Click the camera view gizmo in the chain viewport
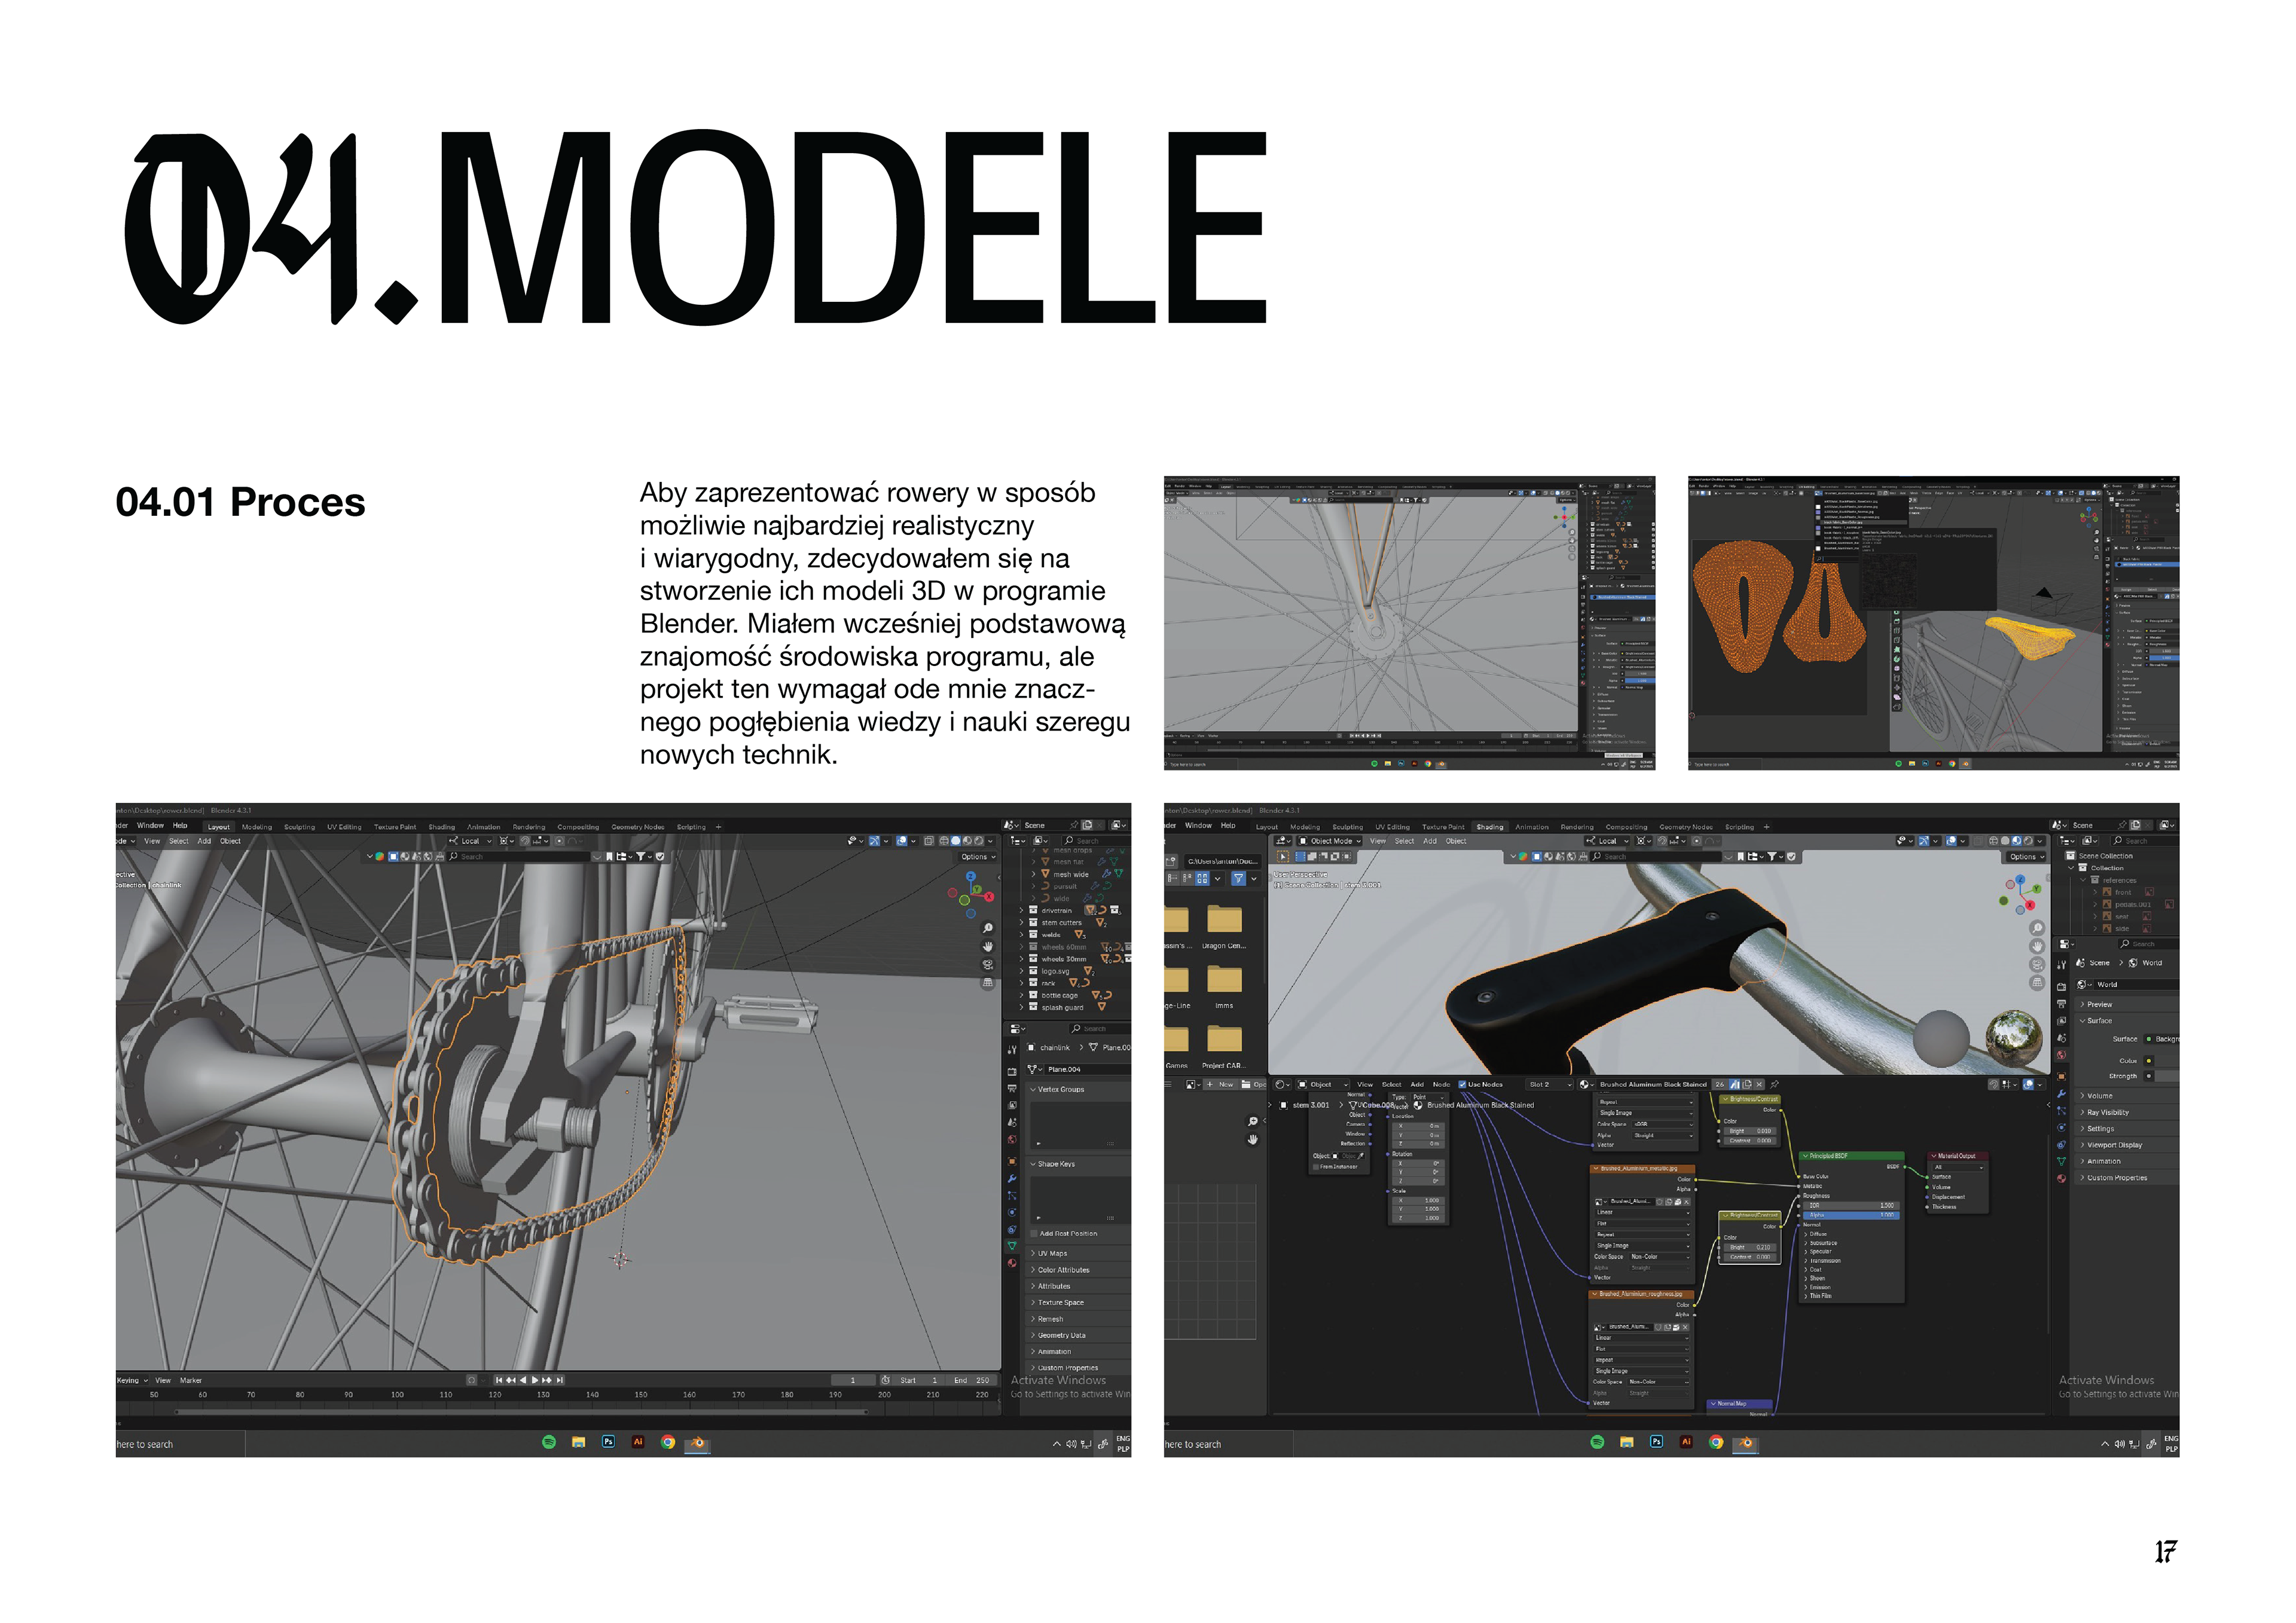This screenshot has height=1623, width=2296. [x=988, y=964]
